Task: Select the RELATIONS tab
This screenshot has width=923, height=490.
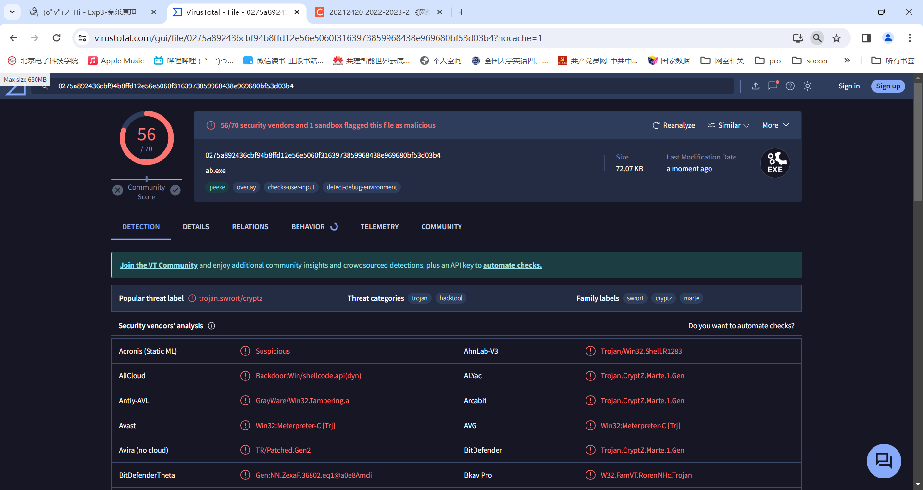Action: click(x=250, y=227)
